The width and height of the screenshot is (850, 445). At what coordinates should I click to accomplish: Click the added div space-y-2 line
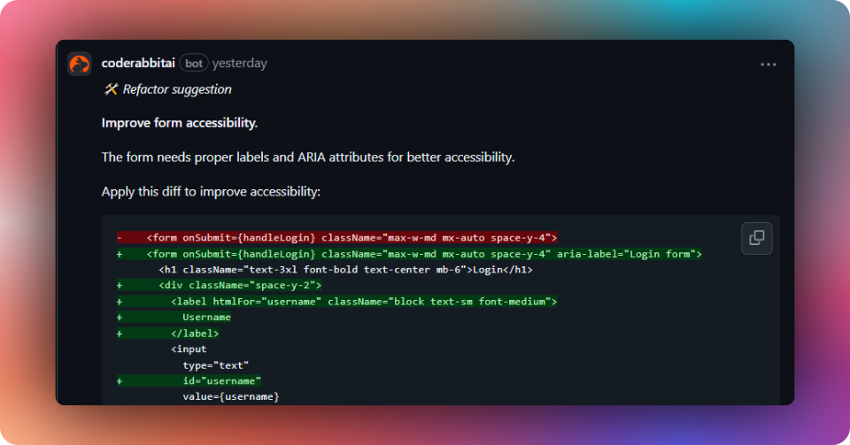220,285
